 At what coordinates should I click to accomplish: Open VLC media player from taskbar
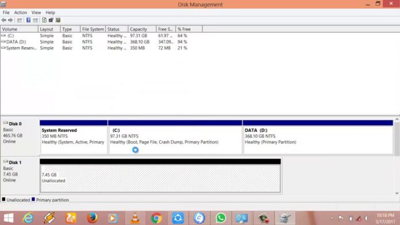pyautogui.click(x=135, y=218)
